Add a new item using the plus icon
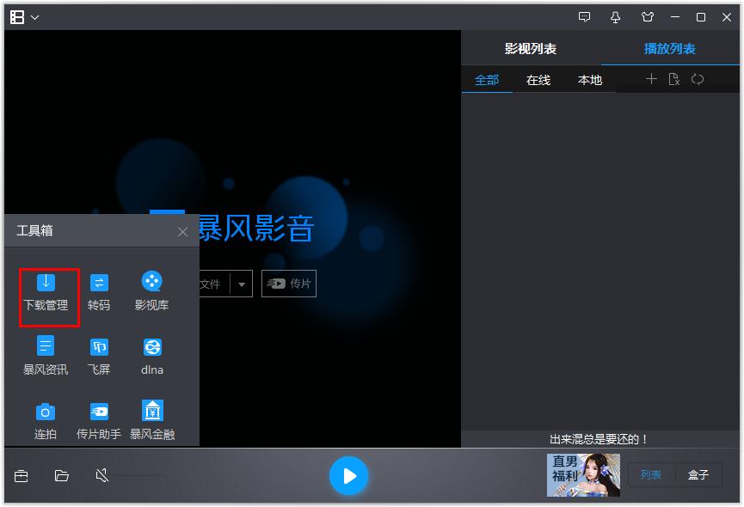744x507 pixels. point(651,79)
